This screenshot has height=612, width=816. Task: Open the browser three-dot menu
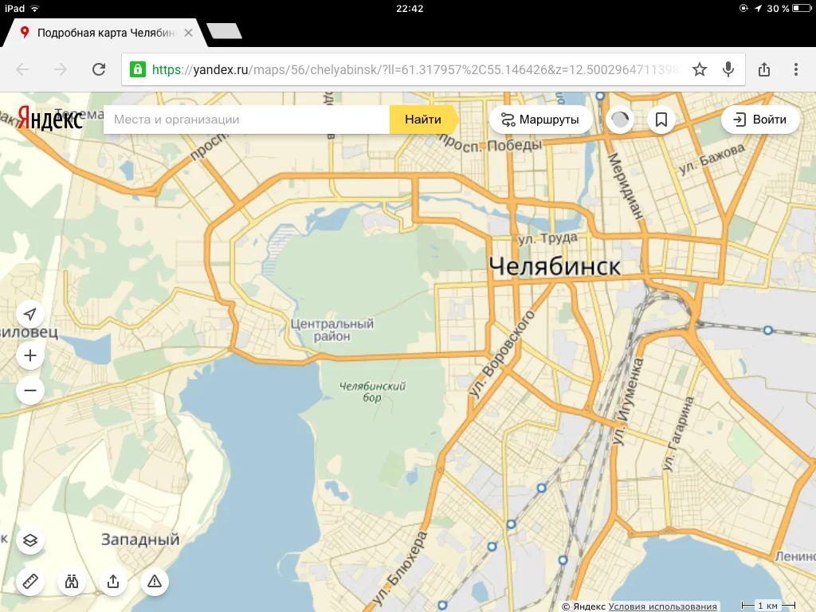pos(796,69)
